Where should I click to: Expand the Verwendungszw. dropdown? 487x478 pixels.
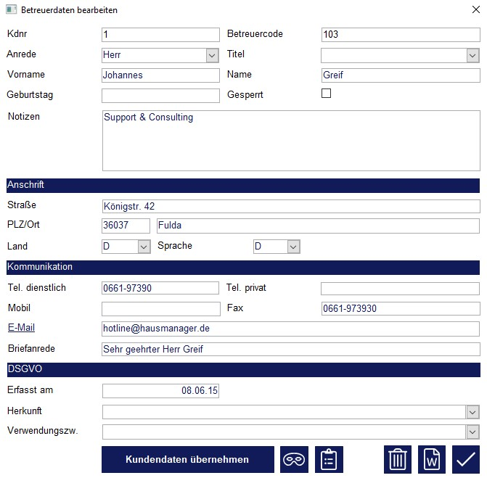pyautogui.click(x=472, y=432)
